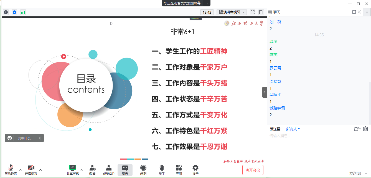Select recipient dropdown 所有人
The width and height of the screenshot is (371, 178).
[293, 129]
